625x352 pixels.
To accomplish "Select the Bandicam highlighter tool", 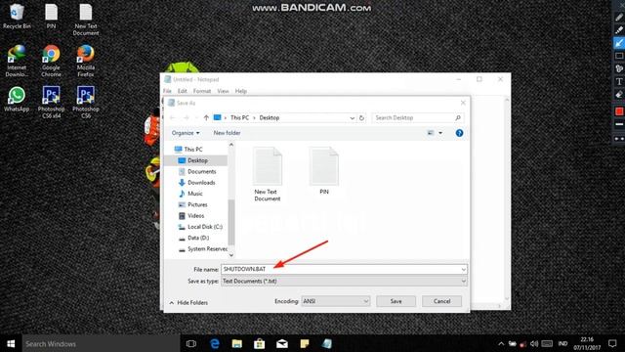I will pyautogui.click(x=619, y=29).
